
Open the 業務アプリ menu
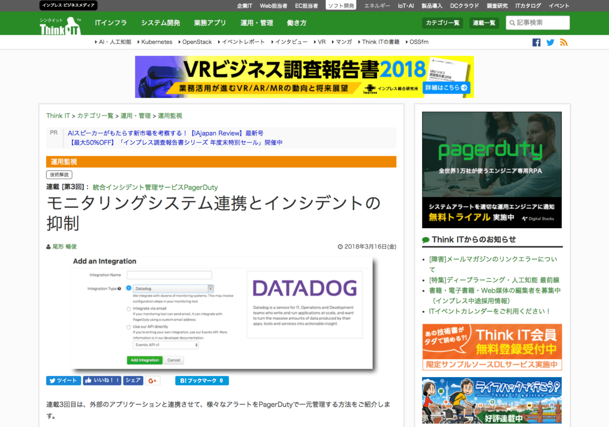tap(210, 23)
